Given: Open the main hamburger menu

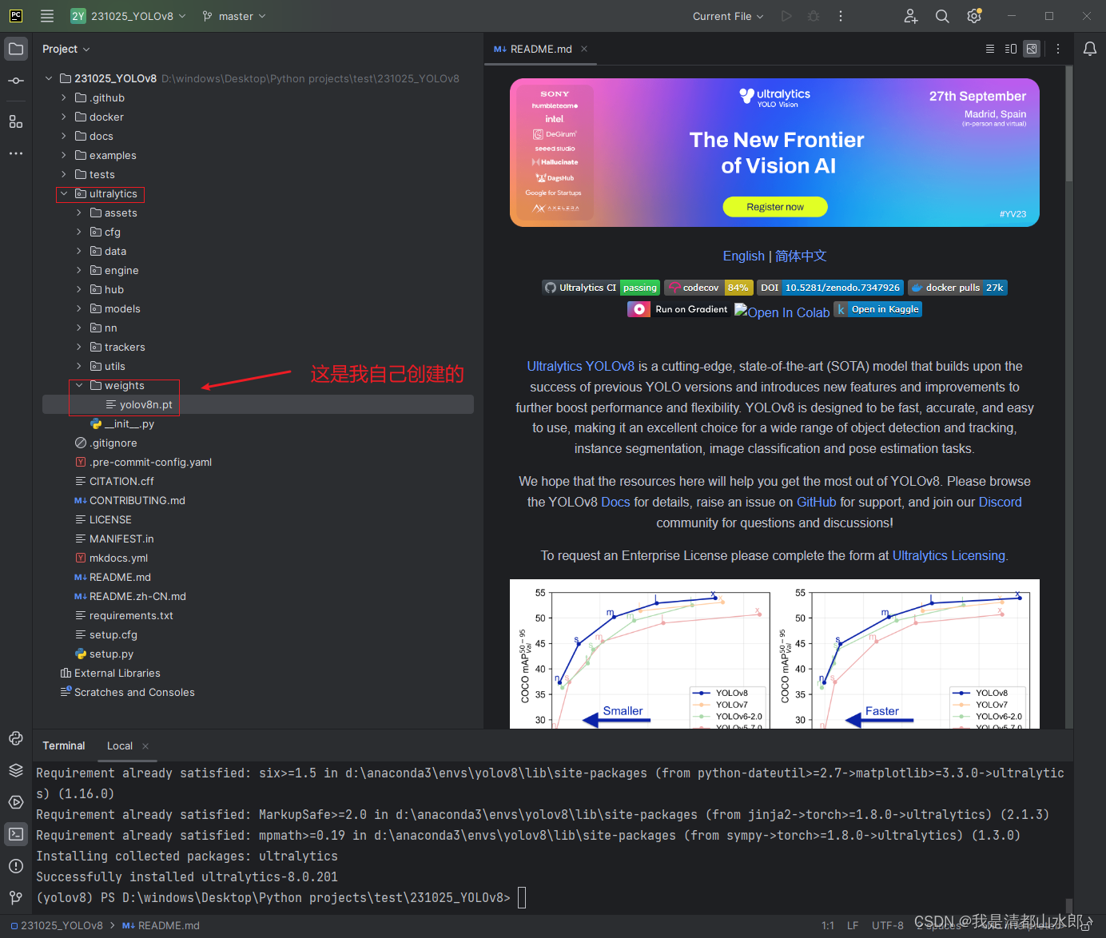Looking at the screenshot, I should click(x=47, y=16).
